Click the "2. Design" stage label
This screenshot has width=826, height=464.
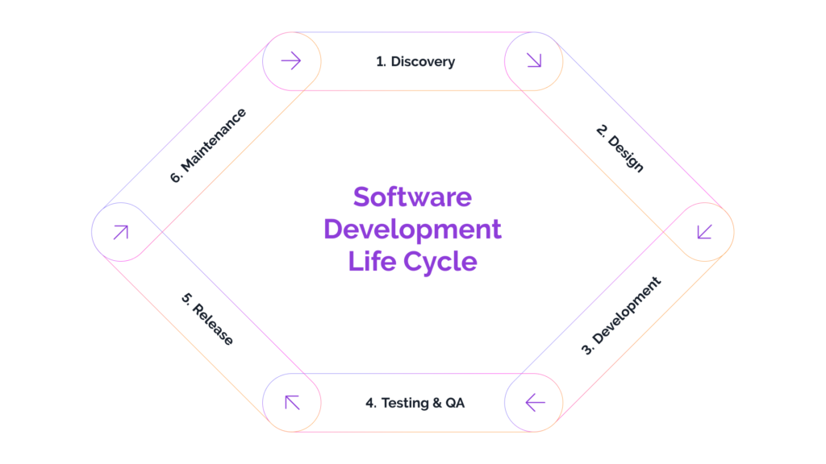620,148
